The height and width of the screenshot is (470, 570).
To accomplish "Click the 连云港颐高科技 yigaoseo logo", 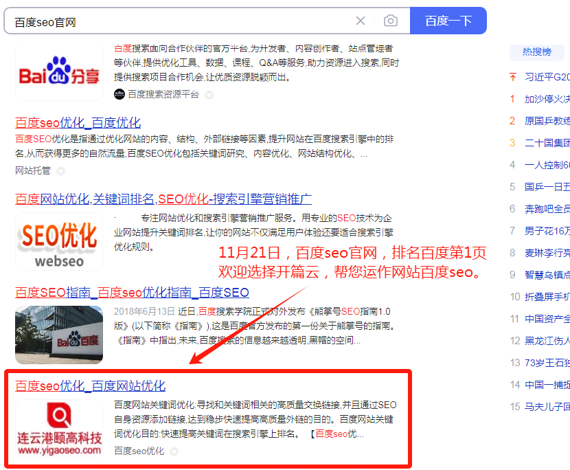I will tap(59, 429).
